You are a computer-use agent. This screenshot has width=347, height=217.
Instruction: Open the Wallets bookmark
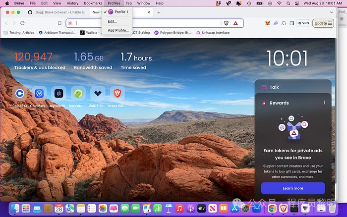(90, 33)
